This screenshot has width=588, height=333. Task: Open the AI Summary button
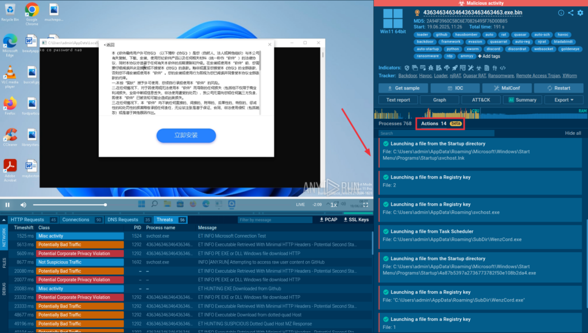point(523,100)
